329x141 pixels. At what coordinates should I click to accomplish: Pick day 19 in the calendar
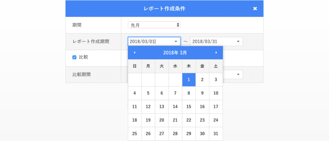point(148,120)
